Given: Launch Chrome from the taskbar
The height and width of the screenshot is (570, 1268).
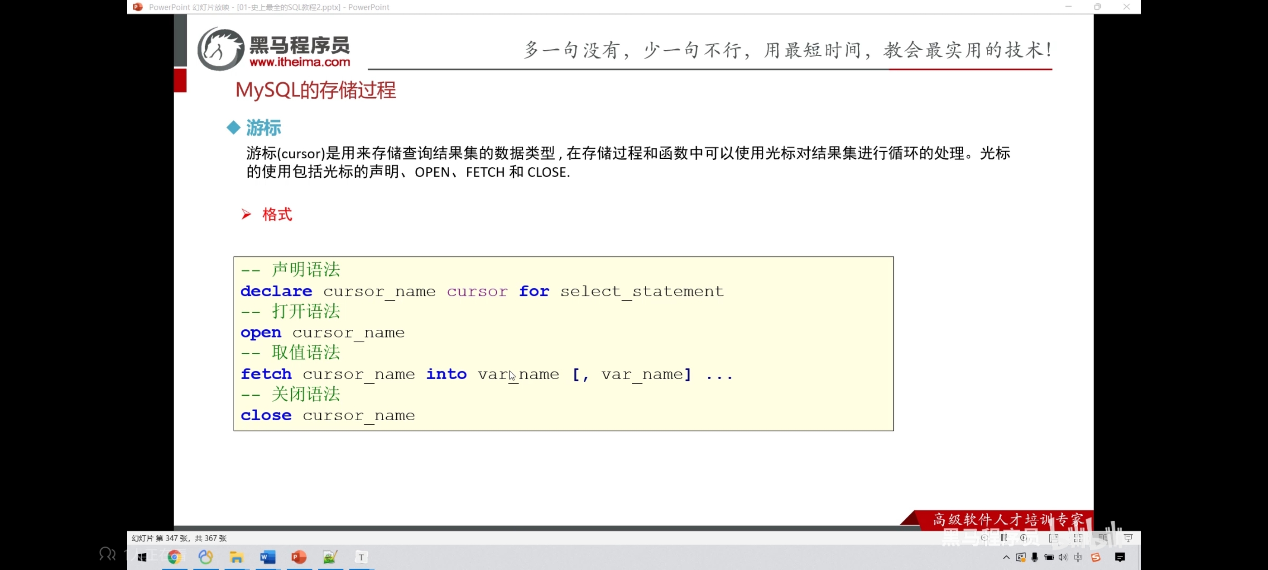Looking at the screenshot, I should click(x=174, y=557).
